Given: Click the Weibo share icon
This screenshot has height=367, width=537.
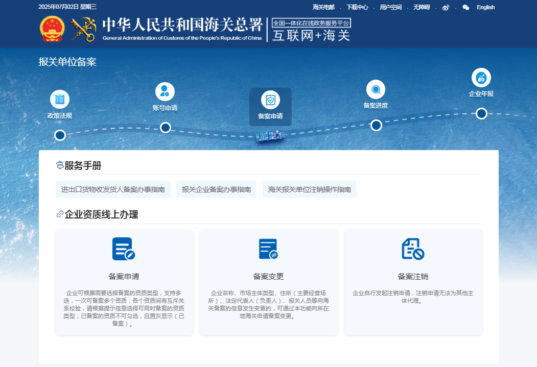Looking at the screenshot, I should 446,8.
